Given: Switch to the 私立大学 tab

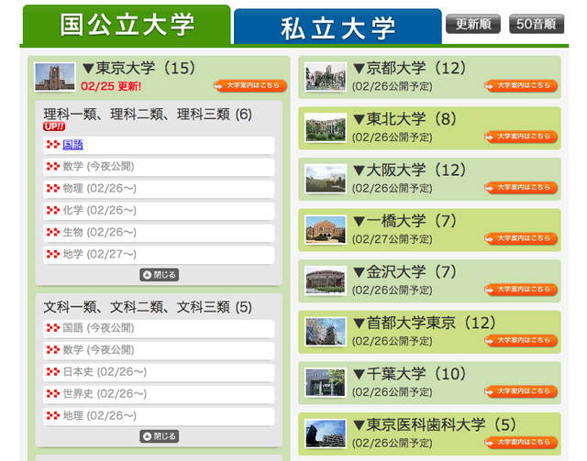Looking at the screenshot, I should 338,27.
